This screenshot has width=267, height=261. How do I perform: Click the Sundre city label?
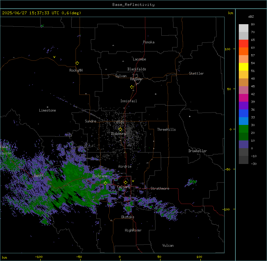[90, 121]
